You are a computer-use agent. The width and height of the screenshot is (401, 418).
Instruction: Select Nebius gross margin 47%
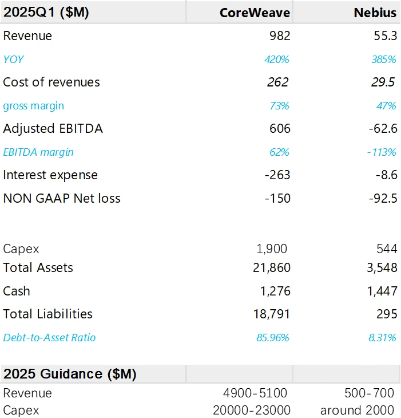(386, 106)
